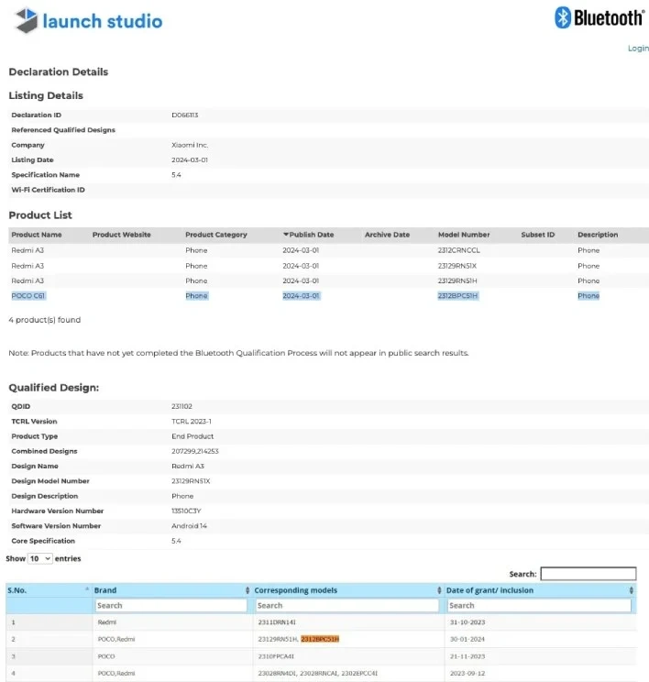
Task: Open the Login link
Action: point(638,49)
